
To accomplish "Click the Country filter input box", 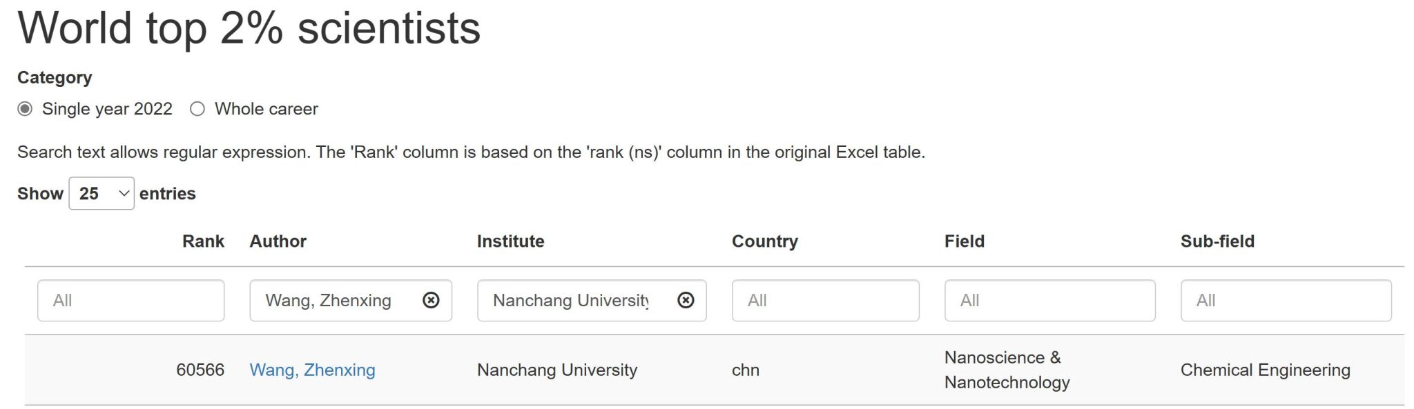I will coord(825,300).
